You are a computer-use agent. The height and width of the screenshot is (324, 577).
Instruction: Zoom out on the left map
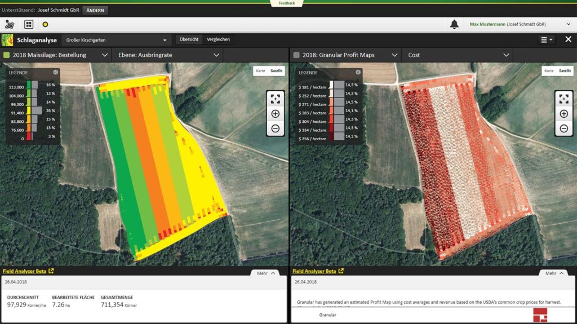tap(275, 128)
